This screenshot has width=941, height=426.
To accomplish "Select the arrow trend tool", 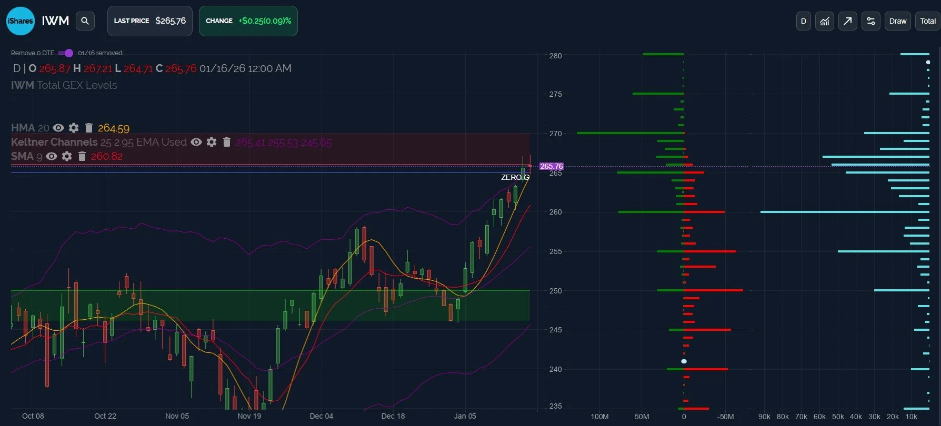I will [847, 21].
